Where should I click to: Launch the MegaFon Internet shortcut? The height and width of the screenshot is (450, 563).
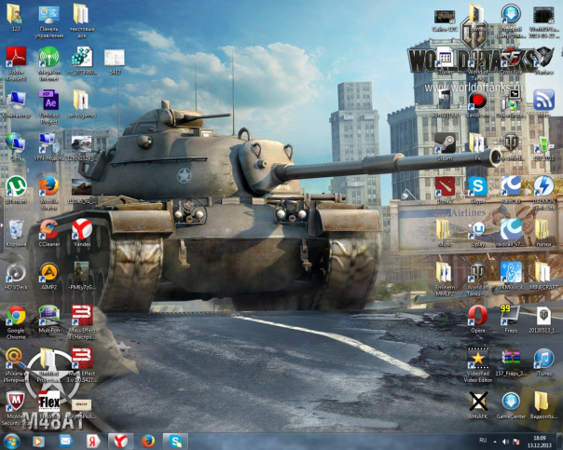click(48, 59)
